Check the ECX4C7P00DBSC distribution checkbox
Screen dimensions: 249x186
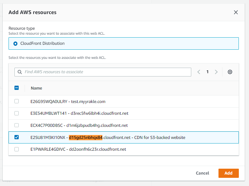point(17,125)
